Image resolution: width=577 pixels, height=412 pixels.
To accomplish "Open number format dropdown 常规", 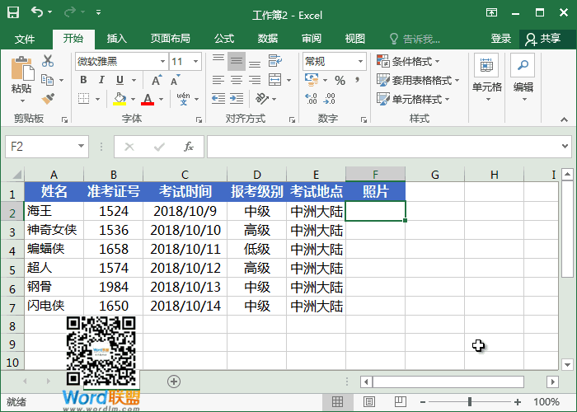I will 361,62.
